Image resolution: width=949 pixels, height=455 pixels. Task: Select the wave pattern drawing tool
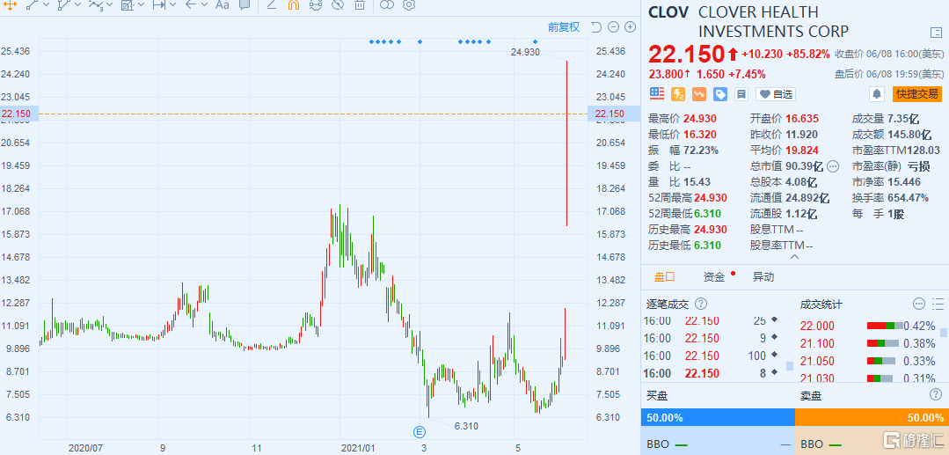[x=96, y=5]
